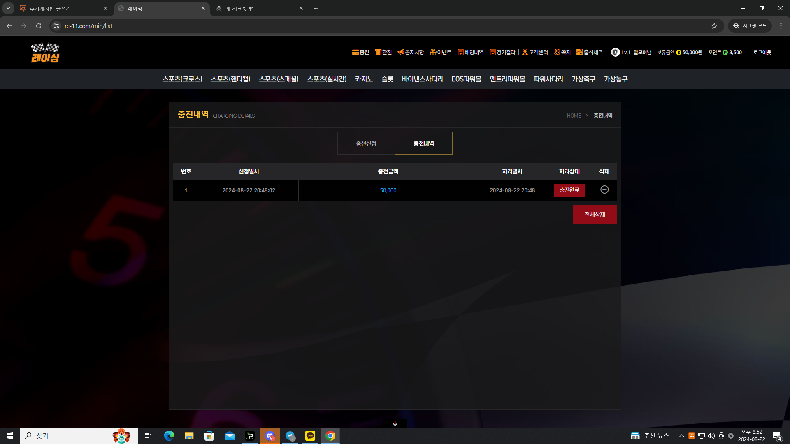Viewport: 790px width, 444px height.
Task: Open Mail app from taskbar
Action: coord(230,436)
